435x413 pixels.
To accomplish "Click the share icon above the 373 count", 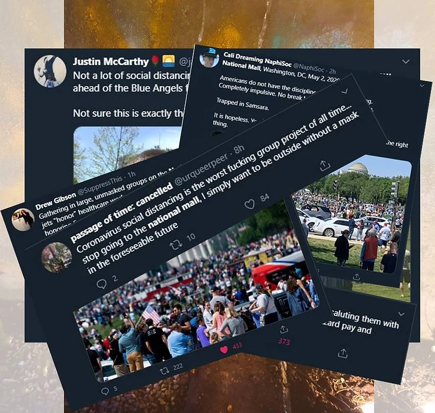I will 283,330.
